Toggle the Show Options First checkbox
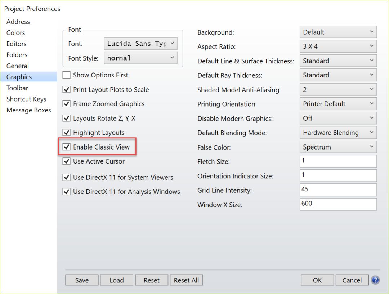 click(67, 75)
